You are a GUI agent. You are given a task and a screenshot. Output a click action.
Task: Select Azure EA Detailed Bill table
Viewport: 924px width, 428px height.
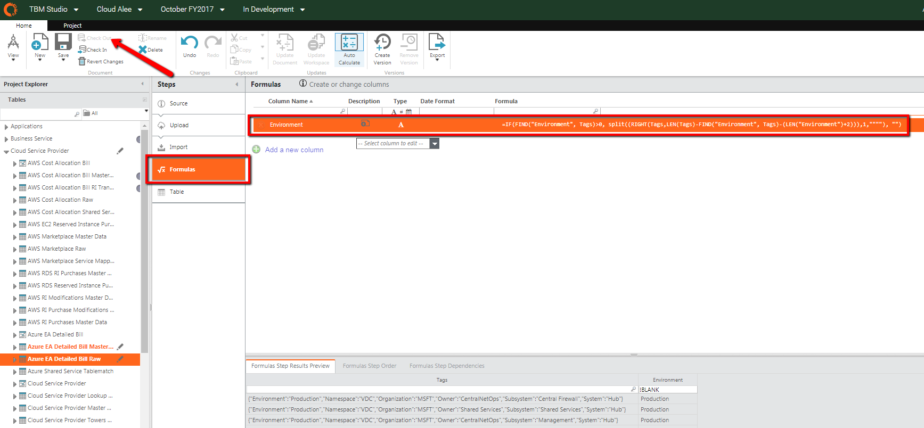pyautogui.click(x=55, y=334)
